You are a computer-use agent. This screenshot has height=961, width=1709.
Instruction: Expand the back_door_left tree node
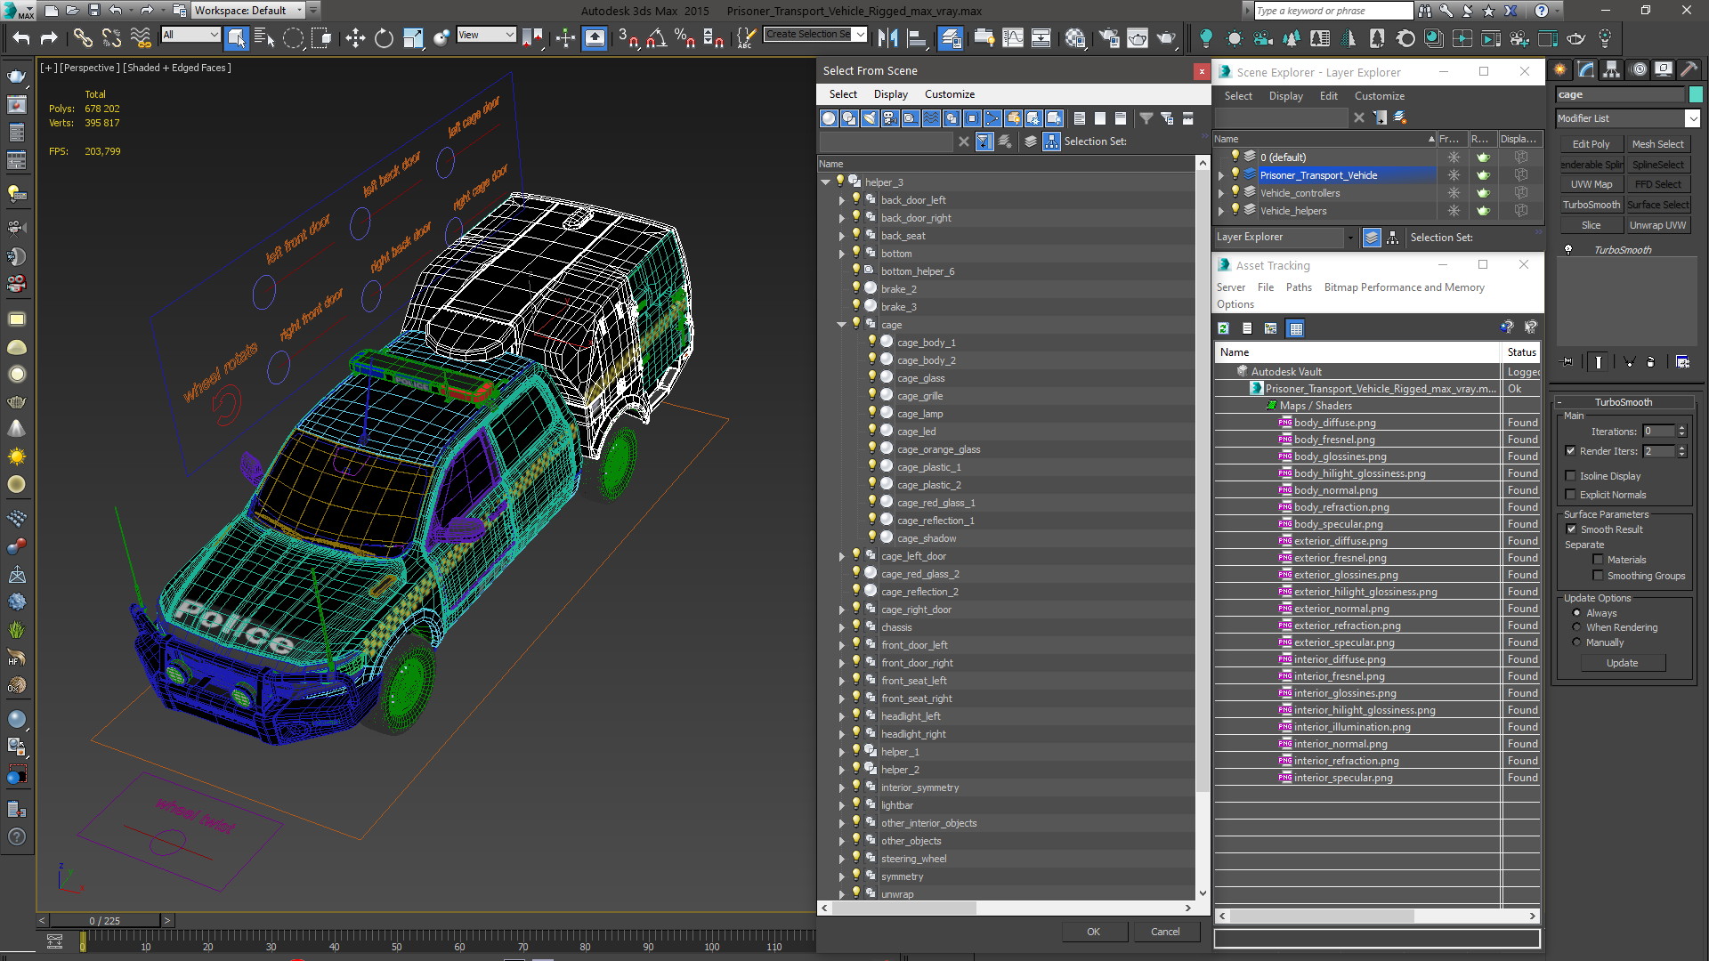click(x=841, y=200)
